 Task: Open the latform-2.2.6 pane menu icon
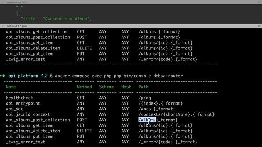259,26
